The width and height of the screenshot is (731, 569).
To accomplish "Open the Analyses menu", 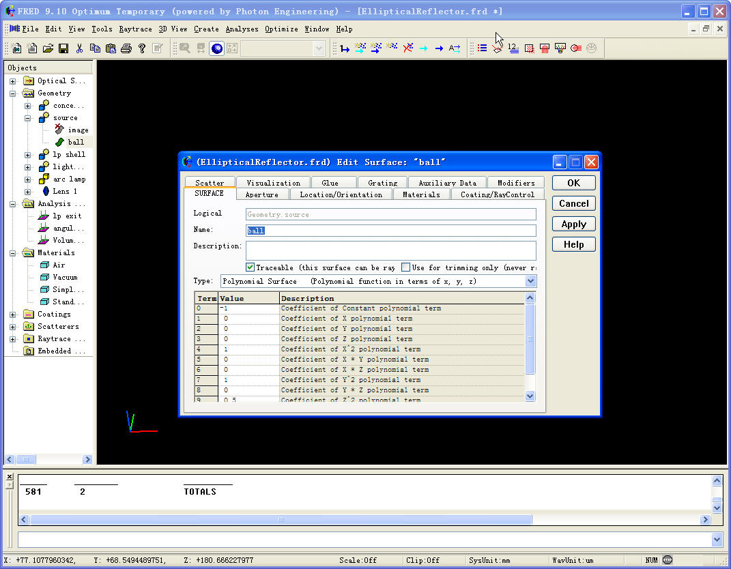I will [242, 29].
